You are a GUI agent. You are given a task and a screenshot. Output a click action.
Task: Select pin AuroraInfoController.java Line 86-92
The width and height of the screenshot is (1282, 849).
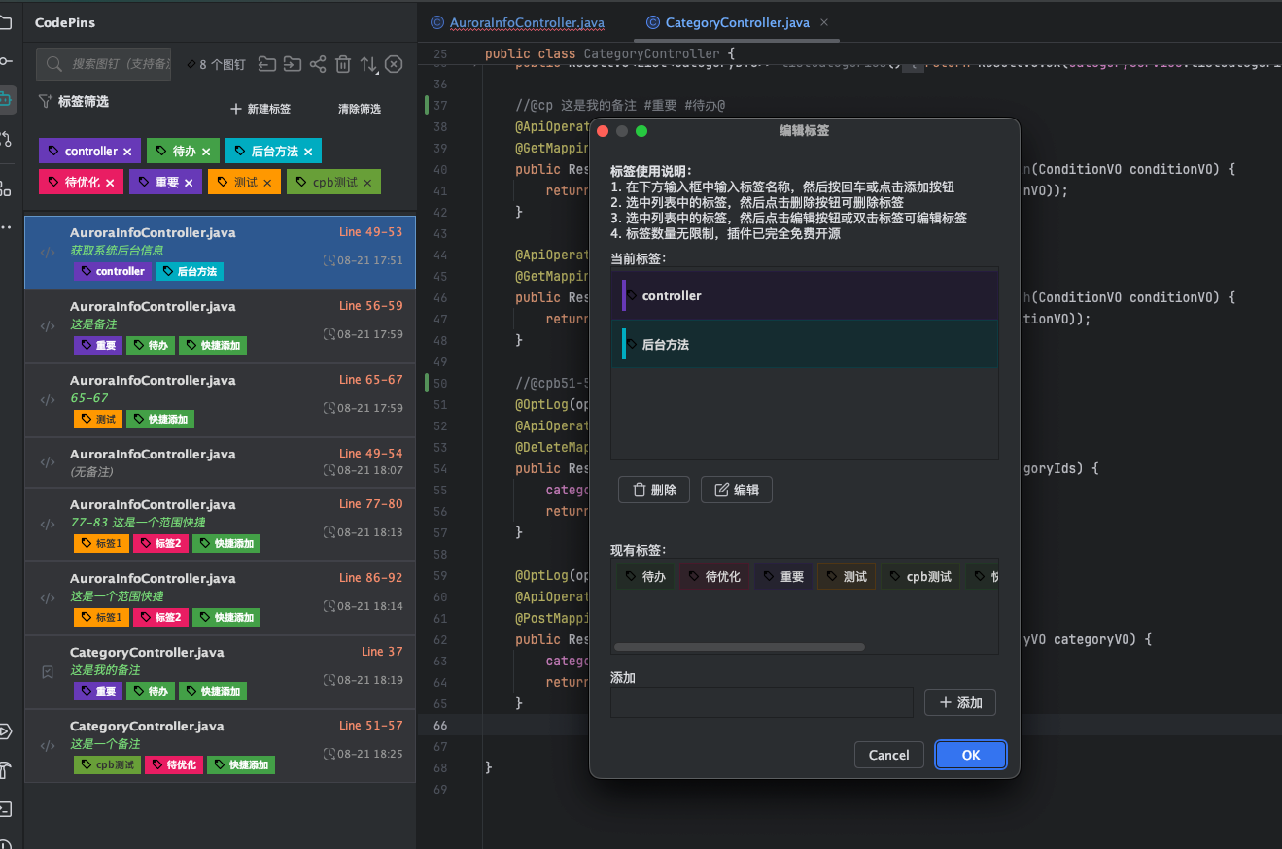point(220,598)
